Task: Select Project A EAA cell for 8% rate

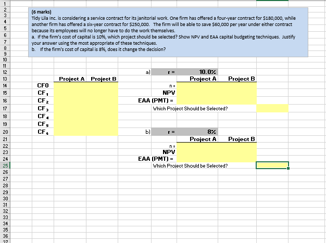Action: (197, 159)
